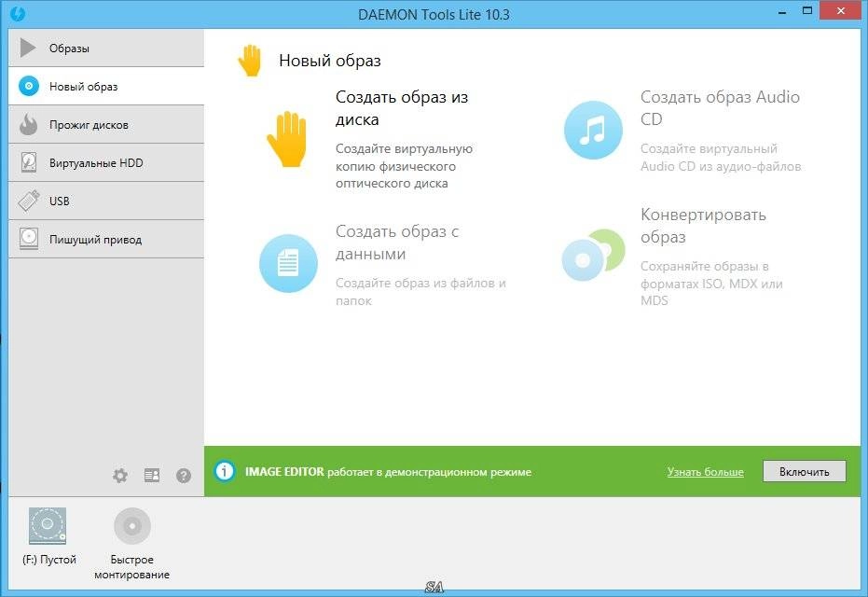Click the Создать образ с данными title

[397, 243]
